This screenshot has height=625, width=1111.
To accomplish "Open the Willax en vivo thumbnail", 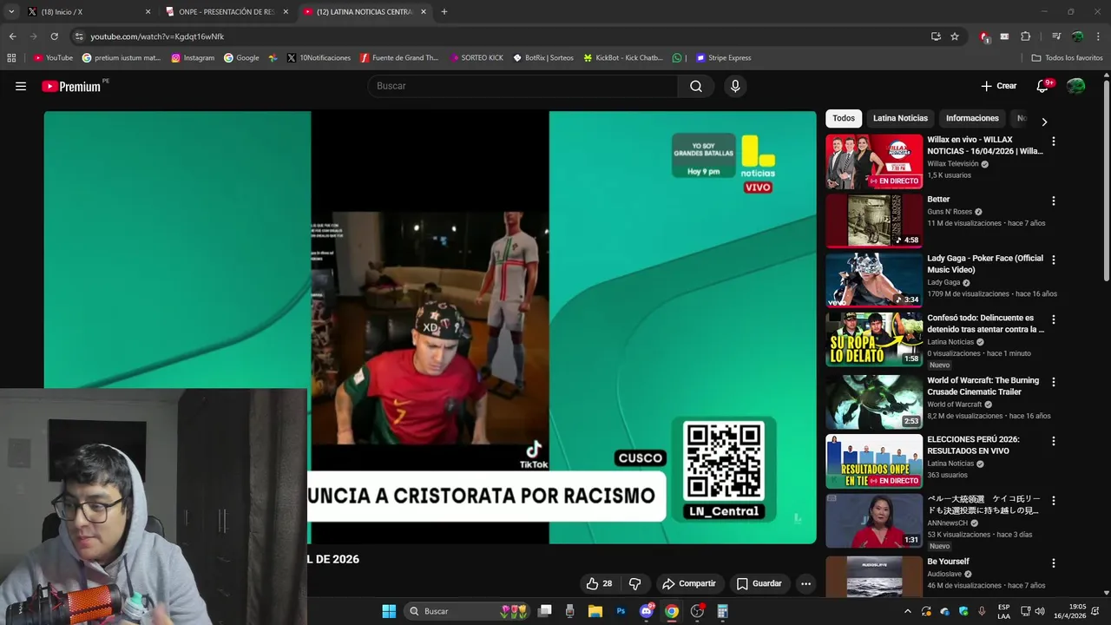I will coord(874,161).
